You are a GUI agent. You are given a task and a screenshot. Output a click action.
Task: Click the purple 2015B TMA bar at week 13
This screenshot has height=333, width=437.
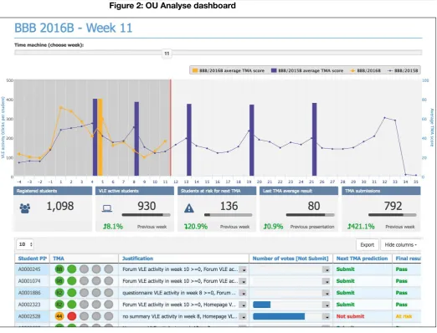point(189,140)
